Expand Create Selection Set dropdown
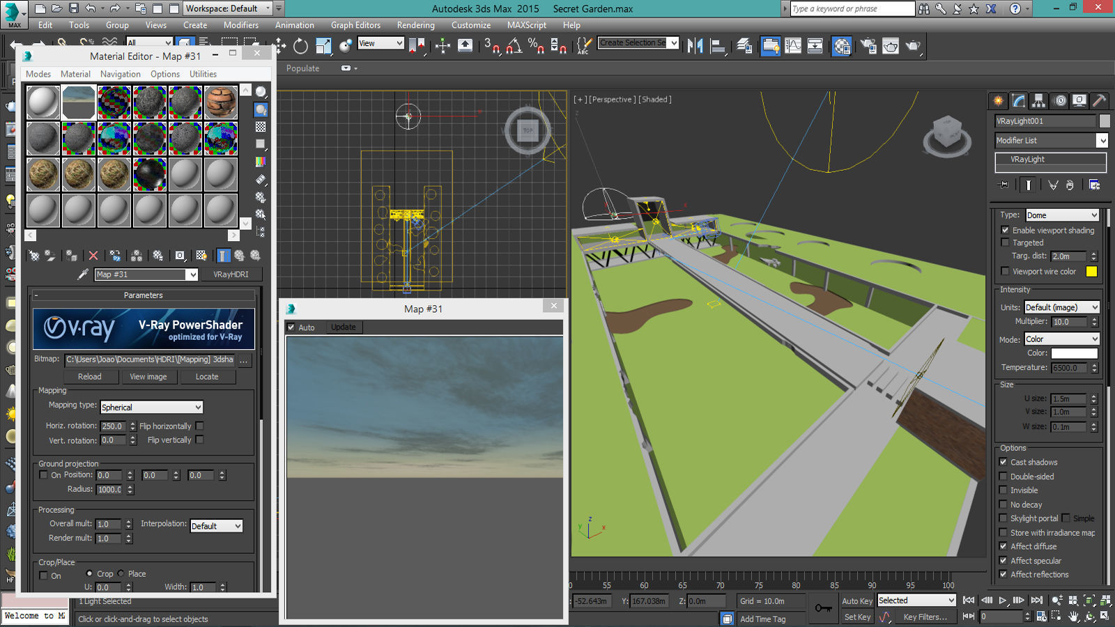1115x627 pixels. point(638,43)
